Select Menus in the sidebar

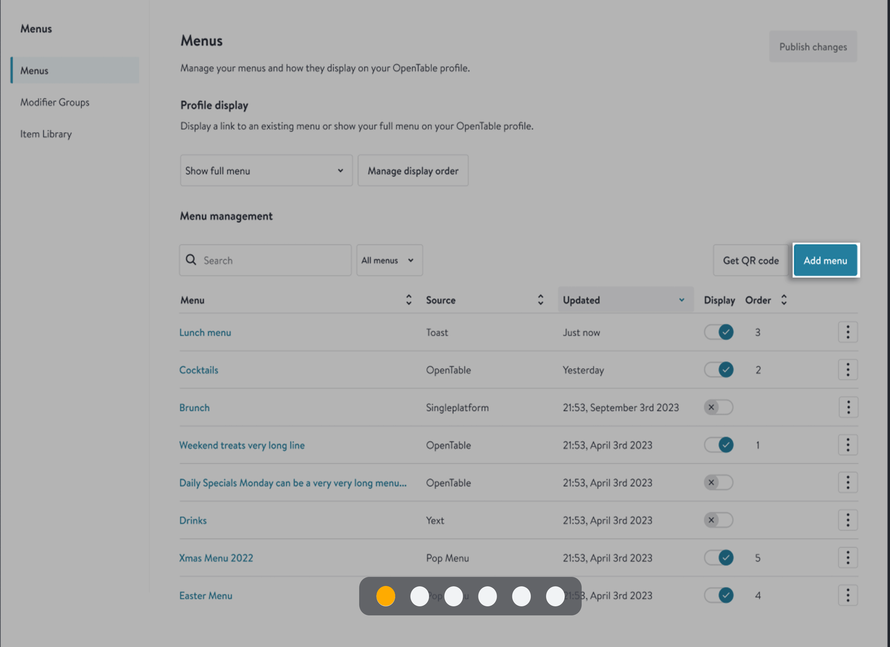pyautogui.click(x=75, y=70)
